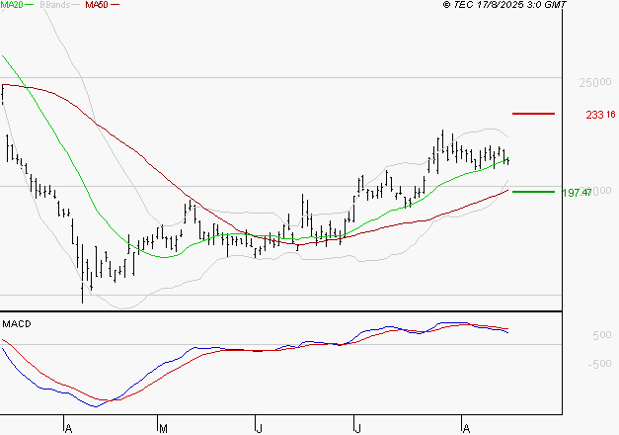Viewport: 619px width, 435px height.
Task: Select the M month marker on time axis
Action: click(161, 428)
